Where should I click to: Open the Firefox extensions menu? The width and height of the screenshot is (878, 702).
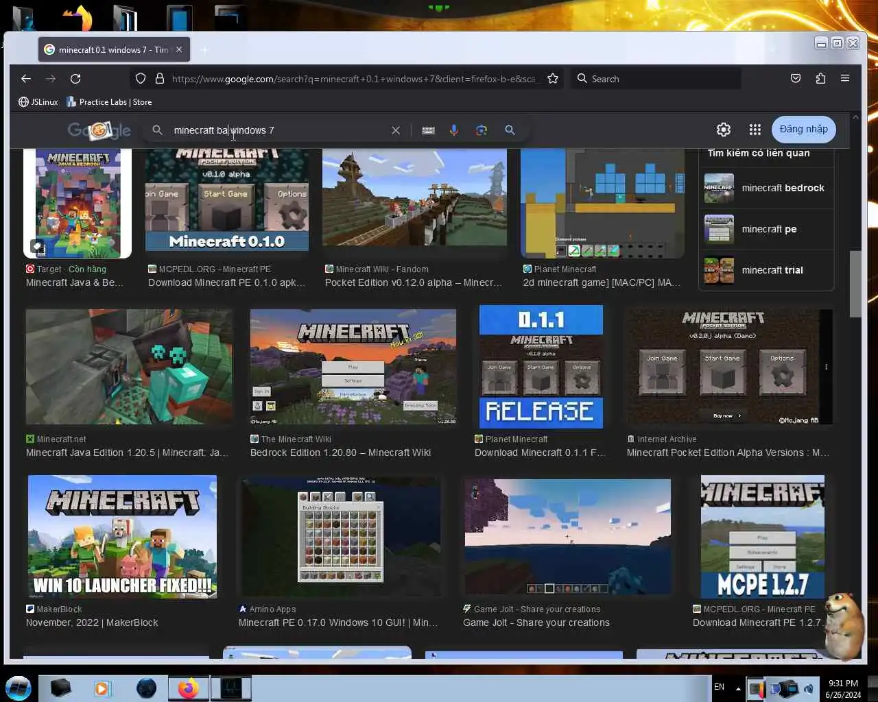point(820,79)
